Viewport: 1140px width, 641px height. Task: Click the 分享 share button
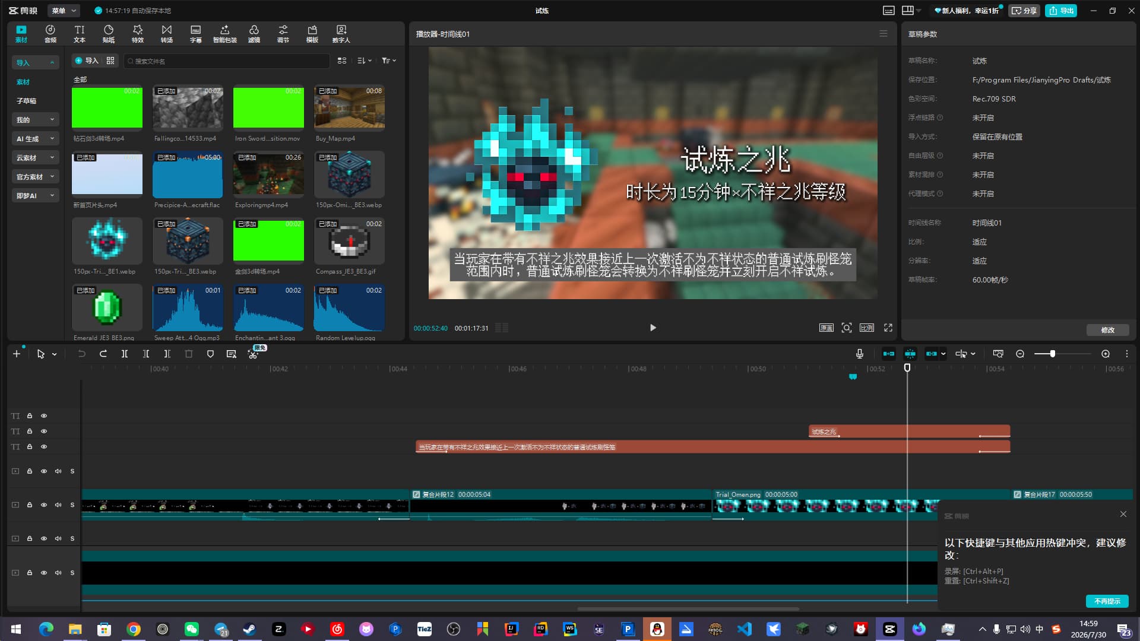click(x=1024, y=11)
